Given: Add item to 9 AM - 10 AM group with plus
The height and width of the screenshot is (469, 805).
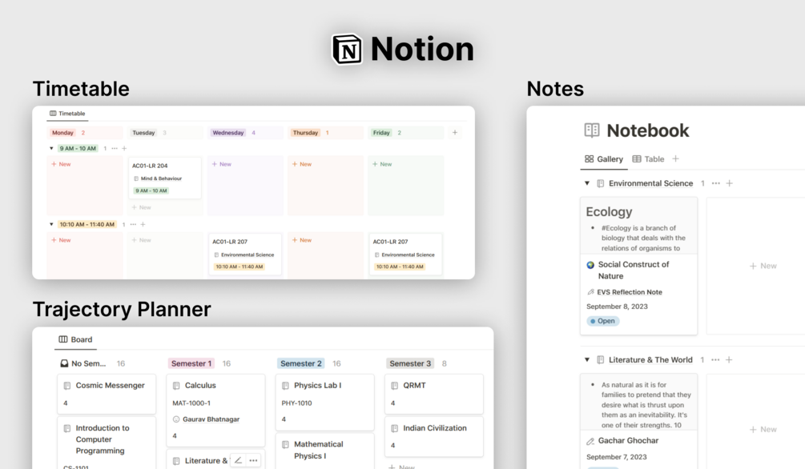Looking at the screenshot, I should click(x=124, y=148).
